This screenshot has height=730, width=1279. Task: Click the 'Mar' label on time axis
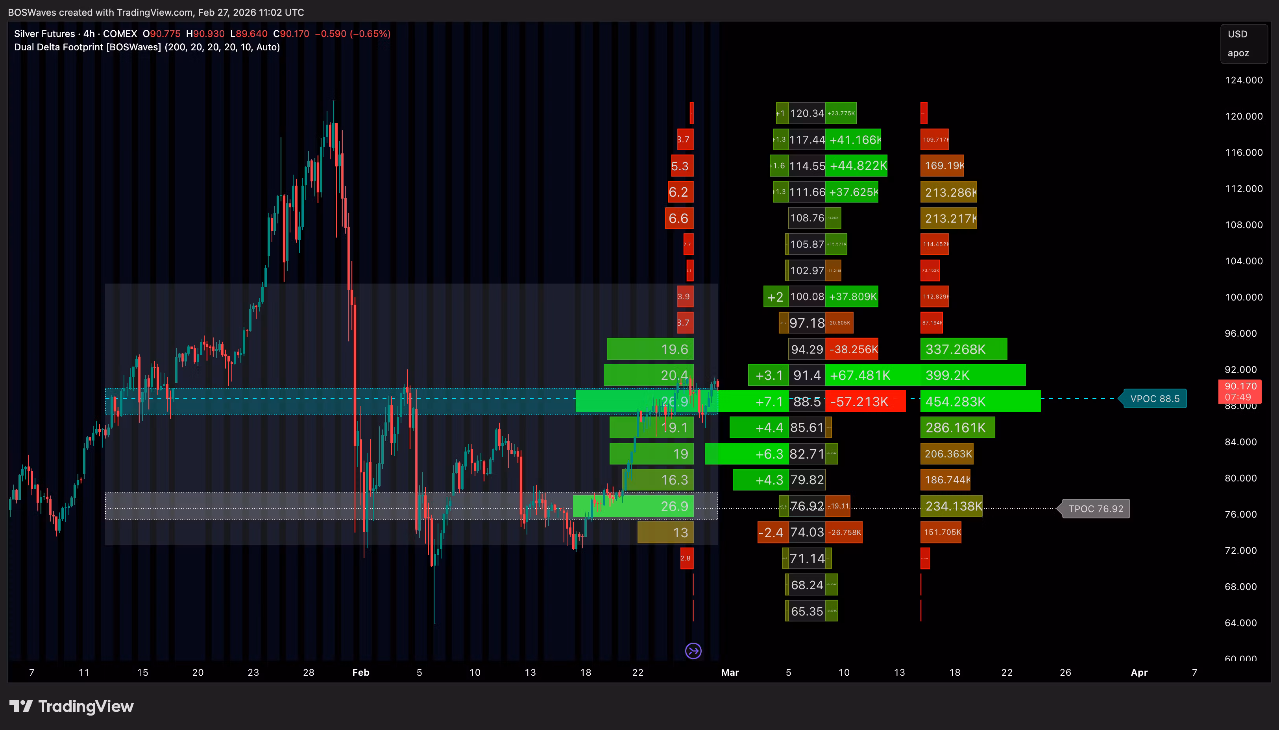point(730,672)
